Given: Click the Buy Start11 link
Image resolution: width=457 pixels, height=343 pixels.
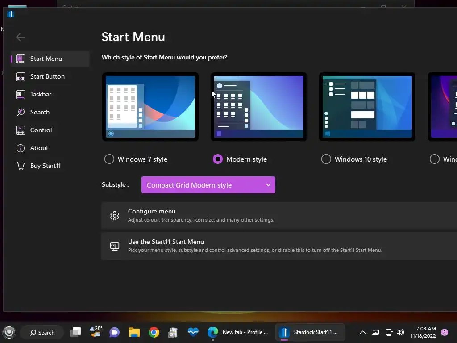Looking at the screenshot, I should click(50, 166).
